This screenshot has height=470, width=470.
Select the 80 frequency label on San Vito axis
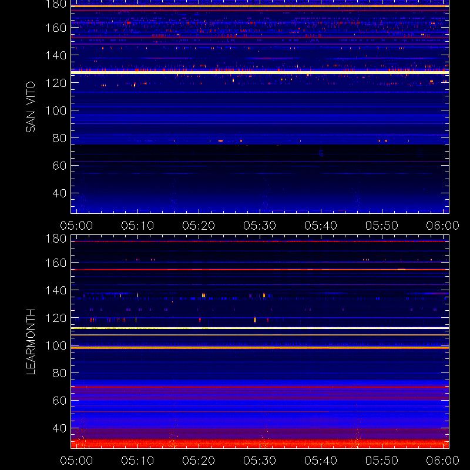59,138
